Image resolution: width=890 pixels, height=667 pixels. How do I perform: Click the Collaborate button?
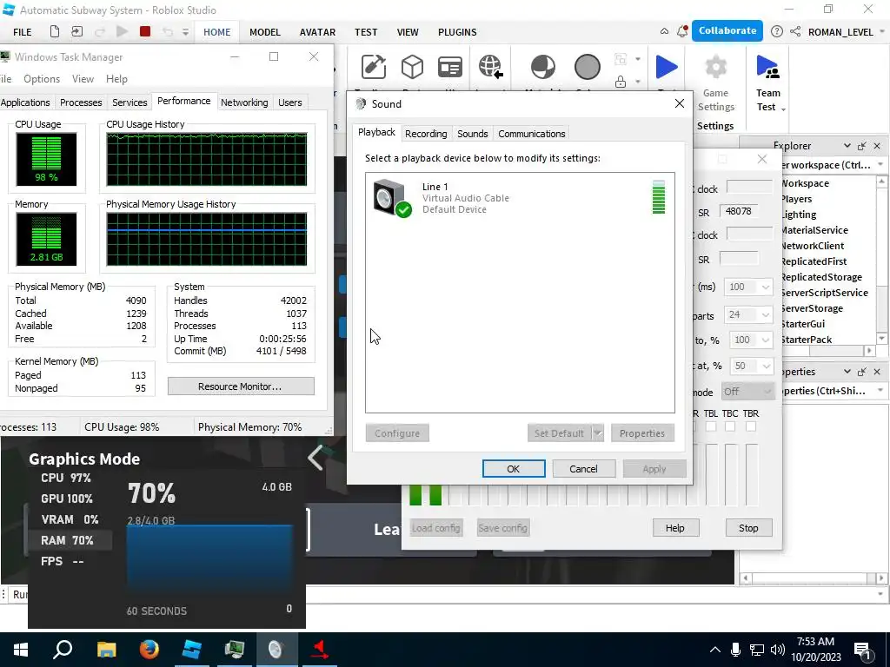727,30
